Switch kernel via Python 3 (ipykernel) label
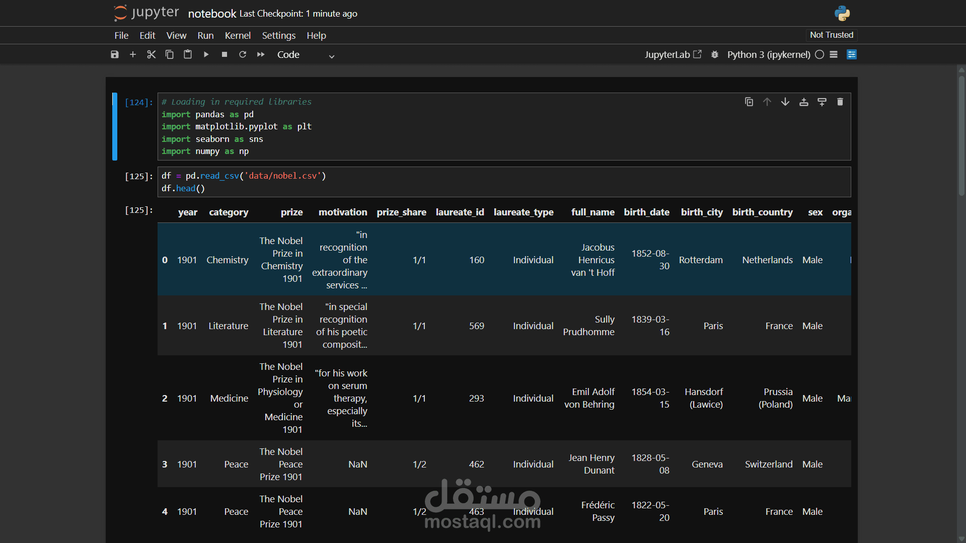This screenshot has height=543, width=966. (769, 54)
